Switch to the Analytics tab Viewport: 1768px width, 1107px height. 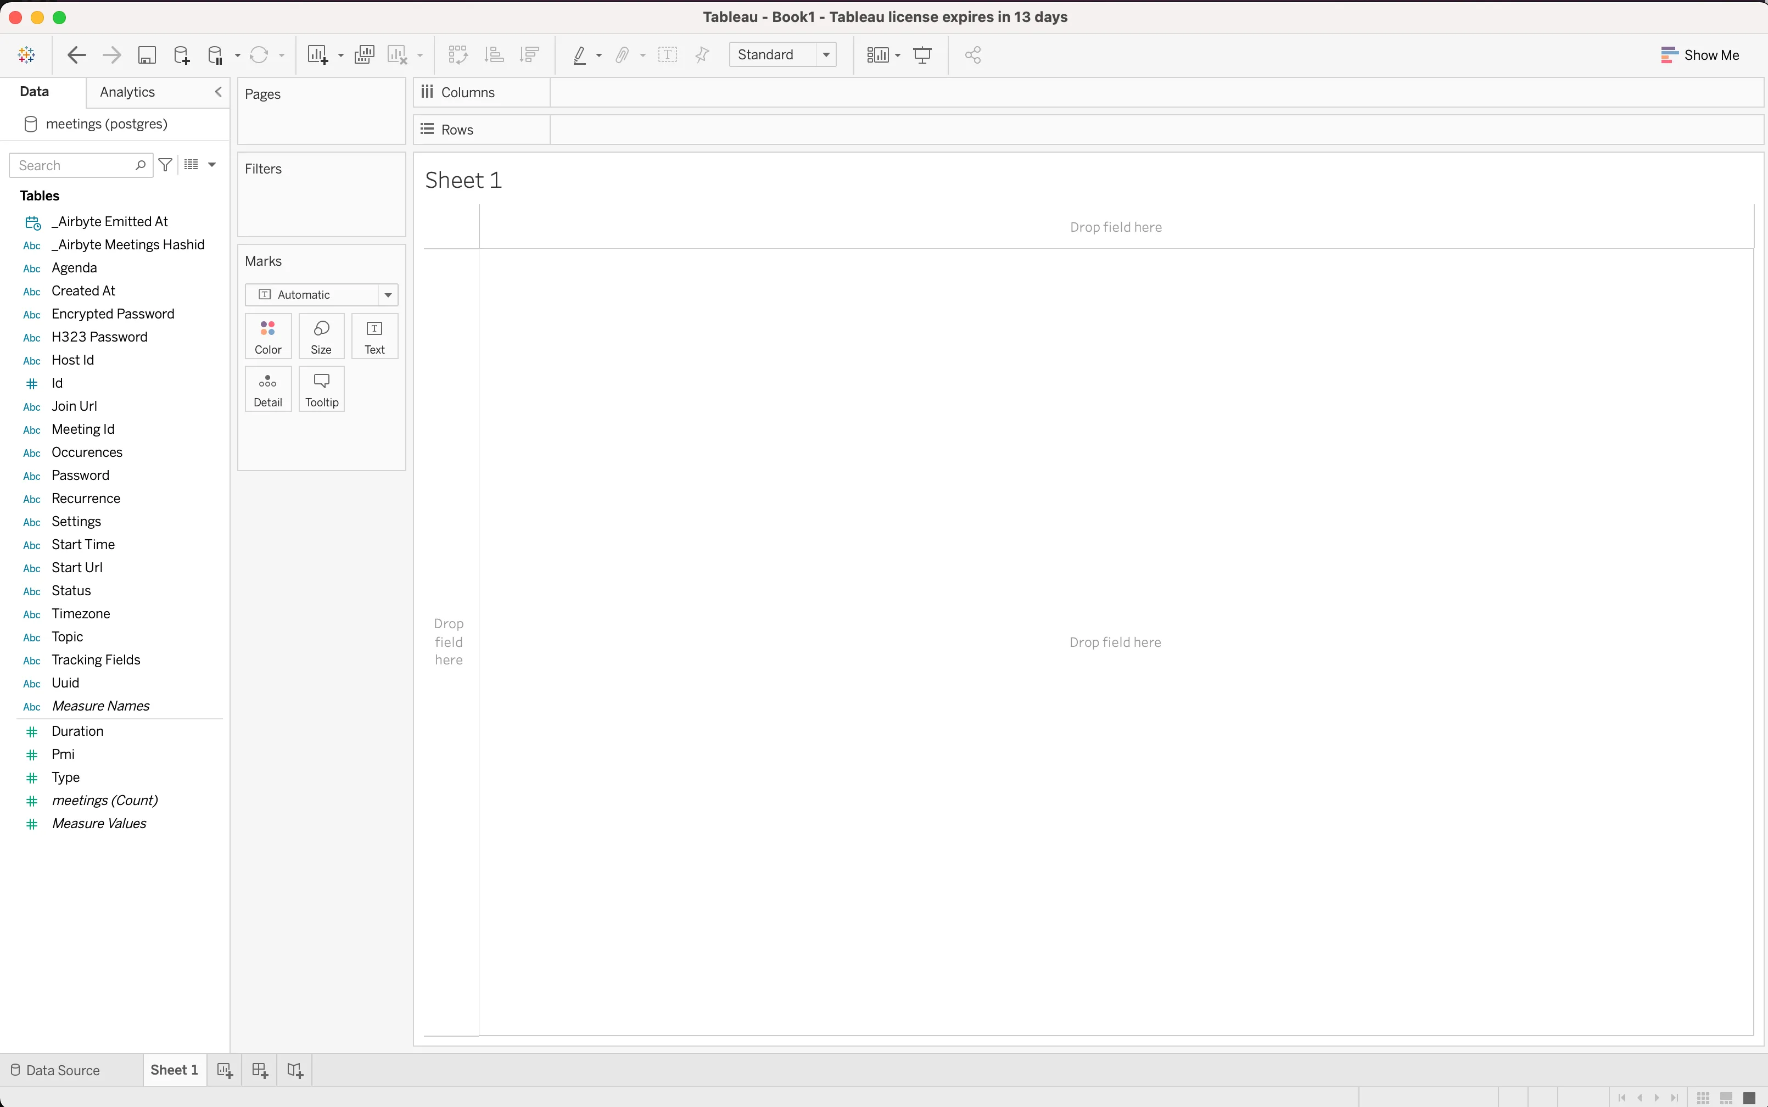(127, 92)
